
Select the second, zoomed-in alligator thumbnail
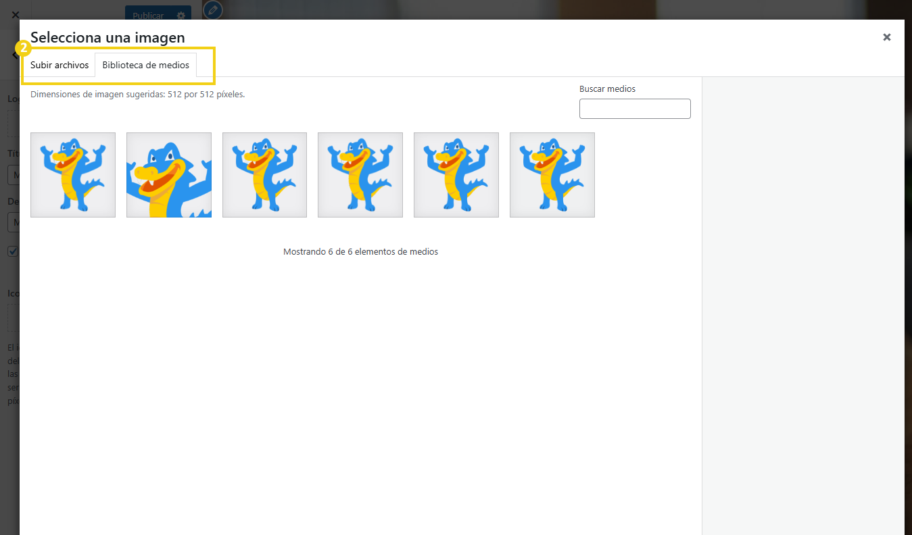coord(168,174)
